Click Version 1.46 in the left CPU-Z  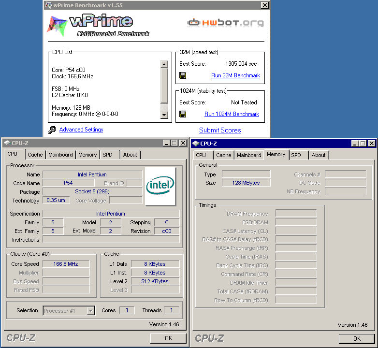click(x=164, y=325)
